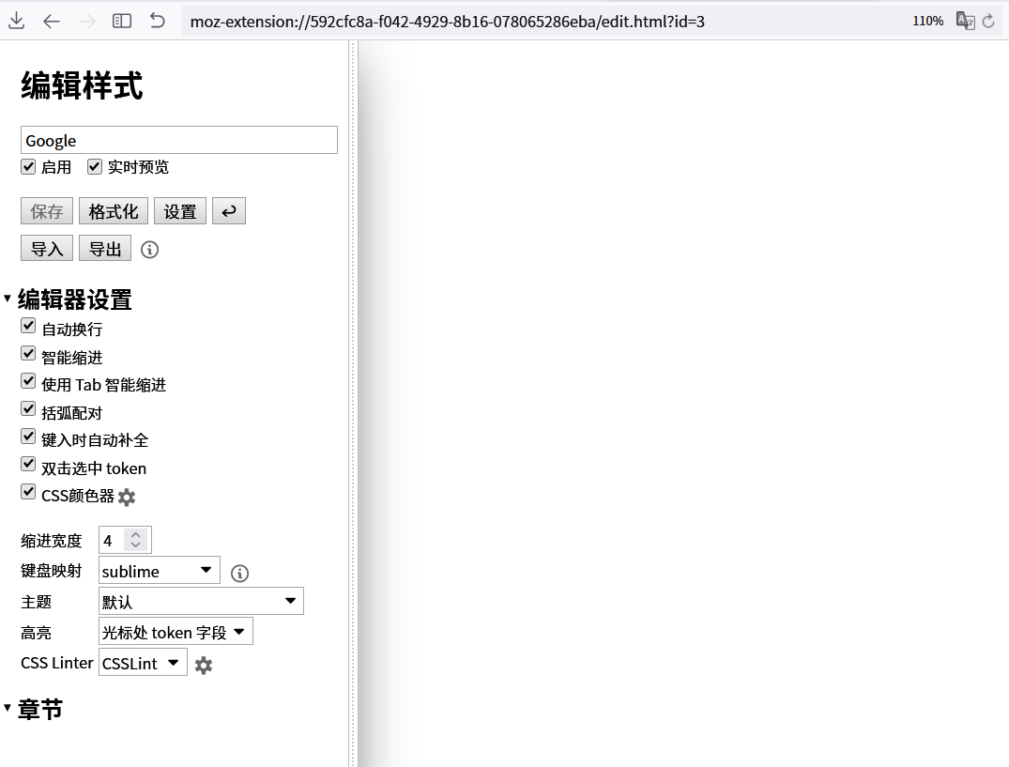Open the 主题 dropdown showing 默认
The width and height of the screenshot is (1009, 767).
[201, 601]
